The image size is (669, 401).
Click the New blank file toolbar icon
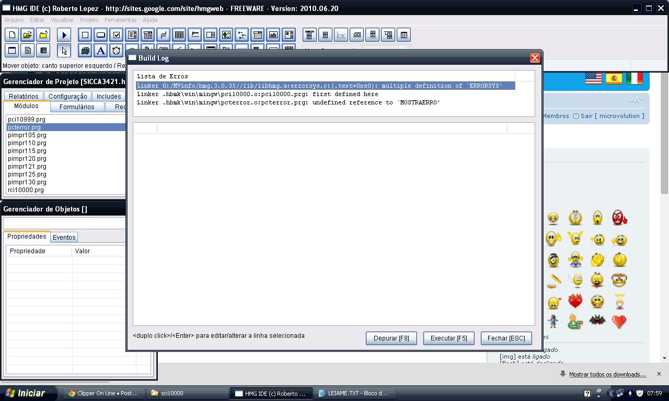click(x=12, y=35)
